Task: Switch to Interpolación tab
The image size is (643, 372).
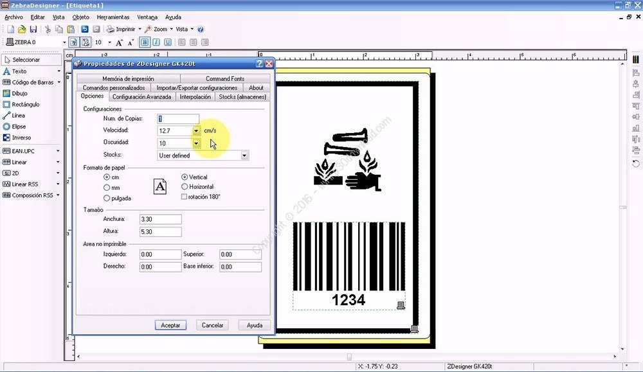Action: click(x=195, y=96)
